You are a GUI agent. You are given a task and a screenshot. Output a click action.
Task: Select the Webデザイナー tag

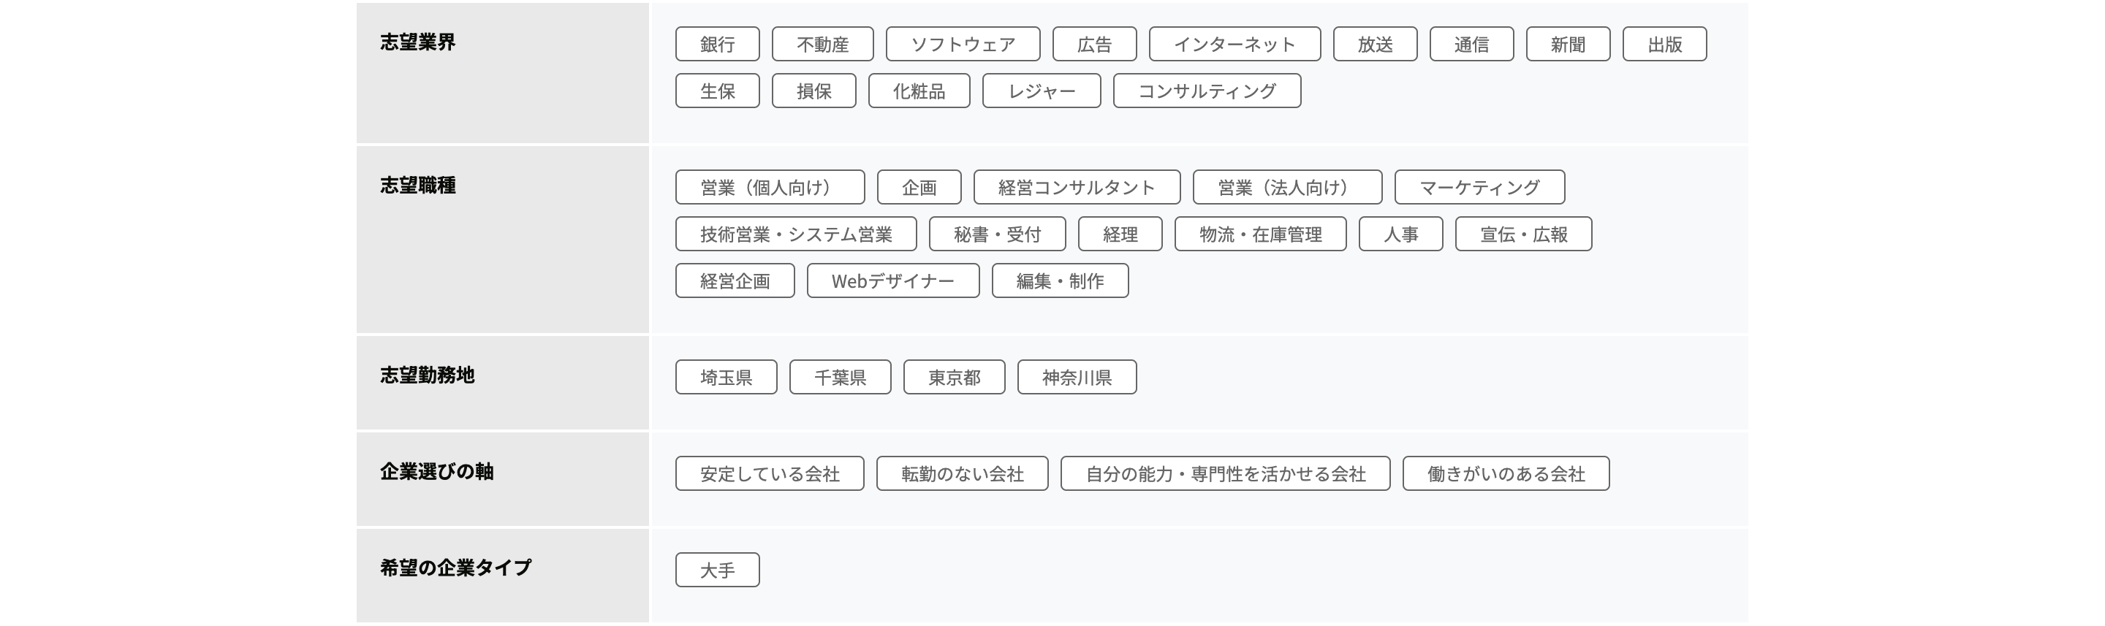tap(892, 280)
